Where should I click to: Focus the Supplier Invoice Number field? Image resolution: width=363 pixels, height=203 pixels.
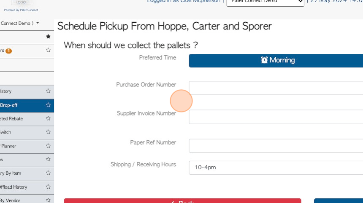tap(276, 117)
